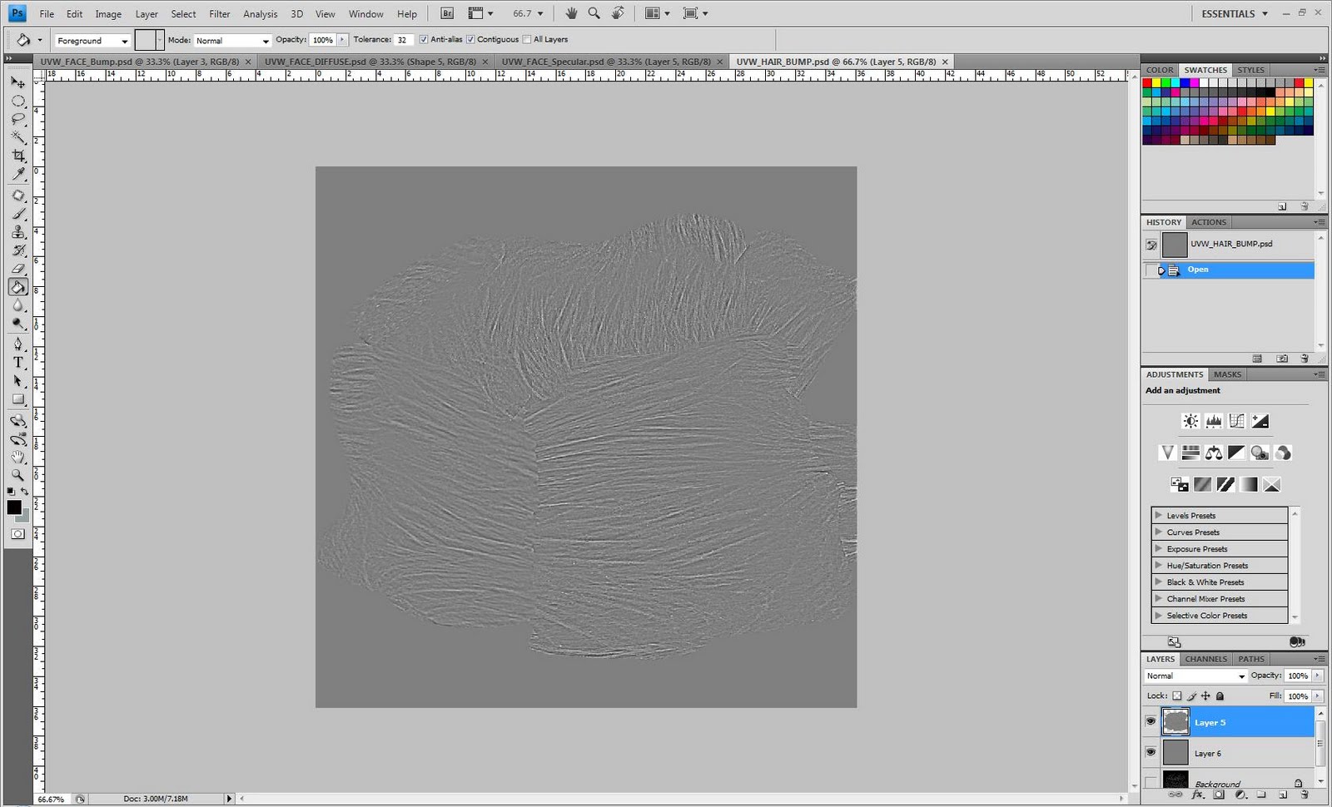The image size is (1332, 807).
Task: Select the Type tool
Action: tap(17, 362)
